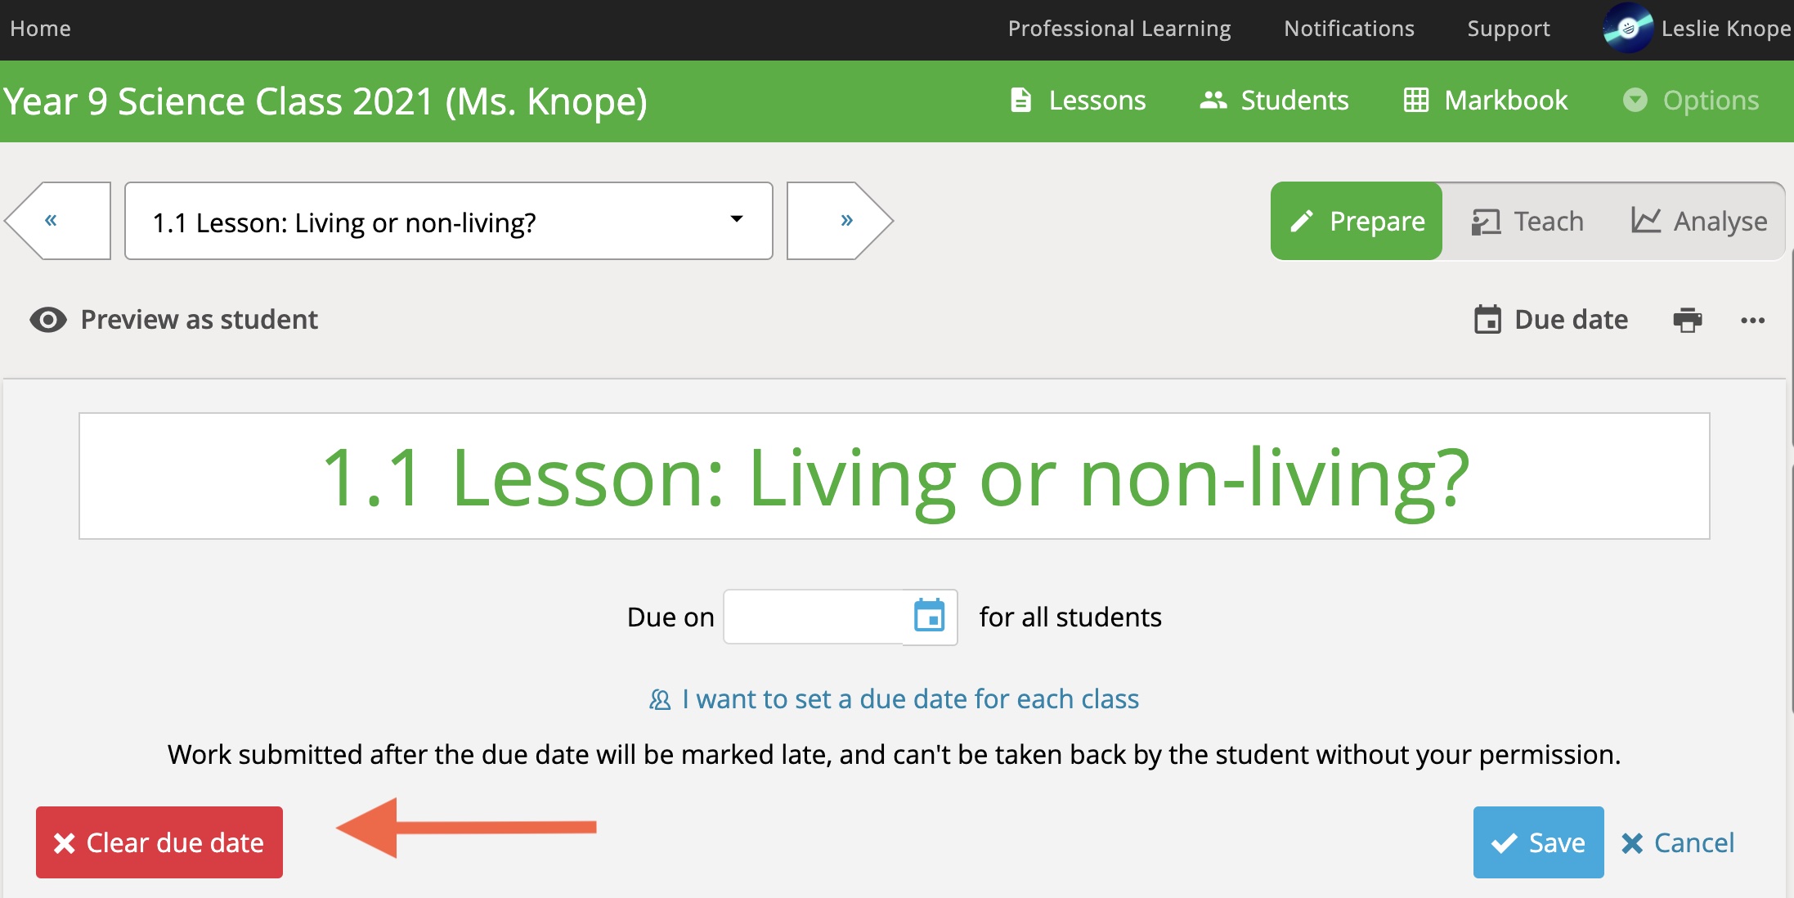Go to previous lesson with double-left arrow
This screenshot has height=898, width=1794.
(x=58, y=221)
